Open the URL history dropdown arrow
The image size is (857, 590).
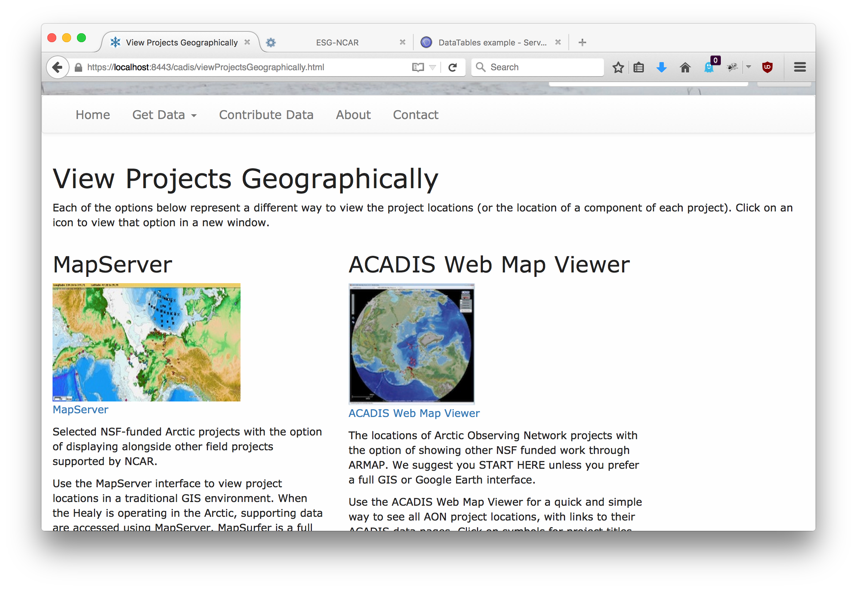[x=432, y=67]
